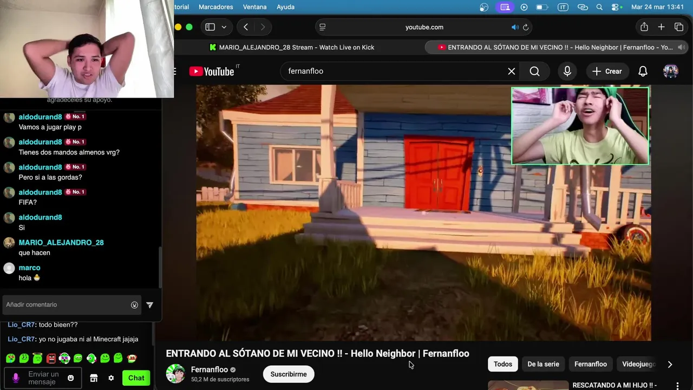The width and height of the screenshot is (693, 390).
Task: Open a new Safari tab with plus
Action: tap(661, 27)
